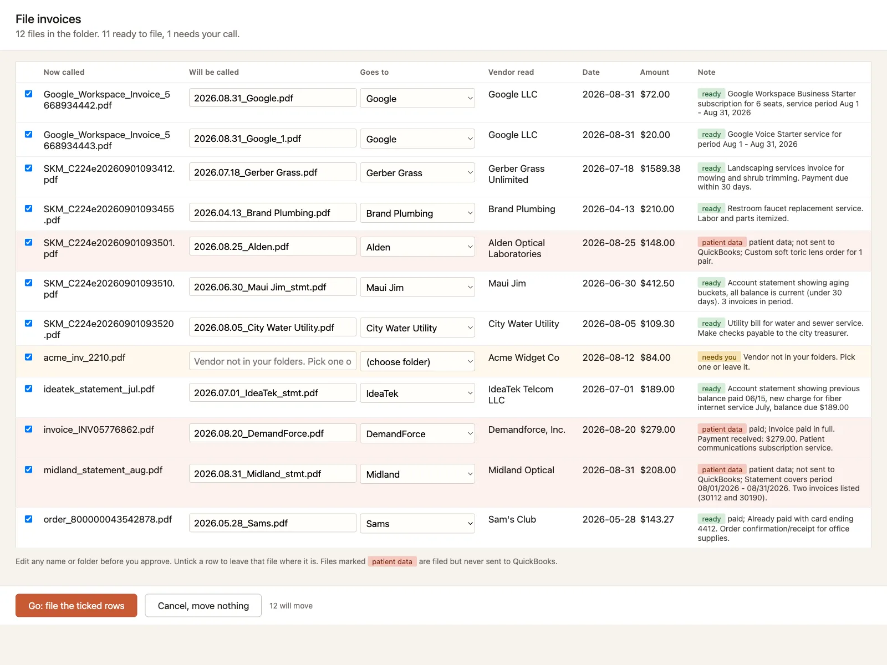
Task: Open the Brand Plumbing folder dropdown
Action: [417, 213]
